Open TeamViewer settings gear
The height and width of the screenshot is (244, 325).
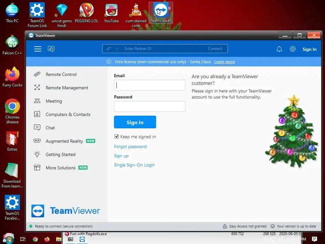[x=292, y=49]
